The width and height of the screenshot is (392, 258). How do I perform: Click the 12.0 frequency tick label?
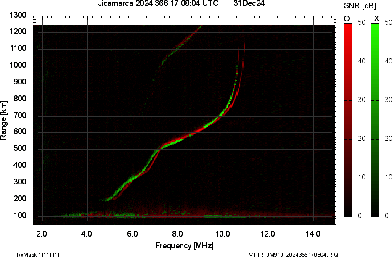(x=268, y=234)
